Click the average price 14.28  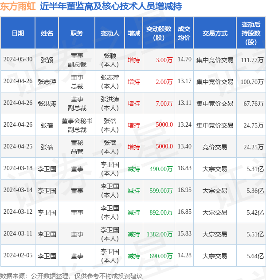click(x=184, y=256)
